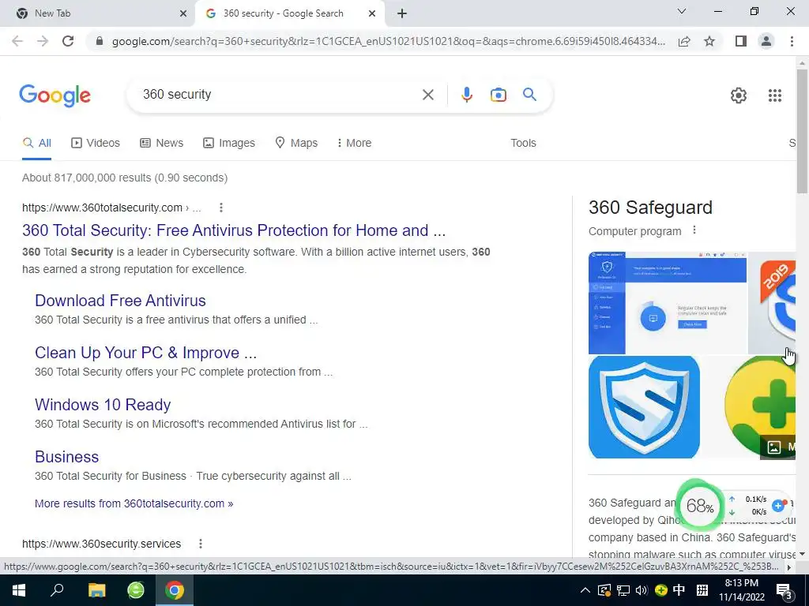
Task: Click the blue plus on network speed widget
Action: [x=778, y=506]
